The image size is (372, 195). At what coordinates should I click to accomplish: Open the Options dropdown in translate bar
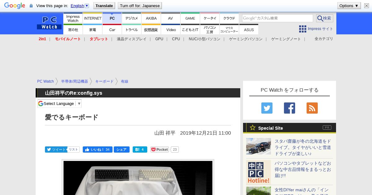(x=349, y=6)
